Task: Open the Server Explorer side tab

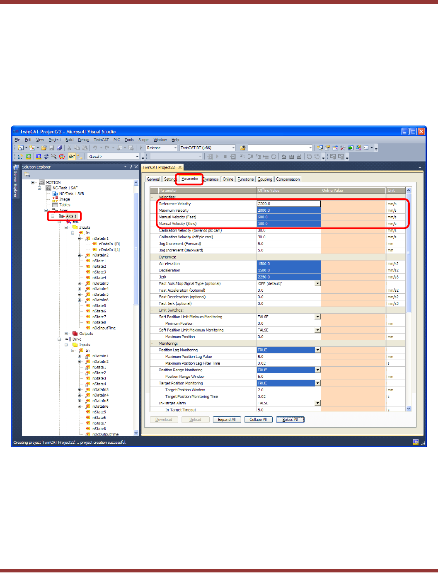Action: click(16, 181)
